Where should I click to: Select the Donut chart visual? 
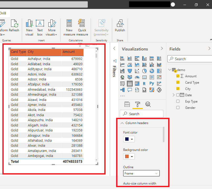[152, 71]
